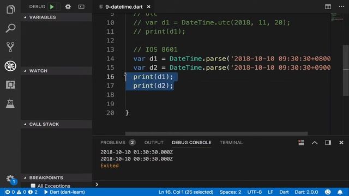This screenshot has width=349, height=196.
Task: Click the editor vertical scrollbar
Action: (346, 71)
